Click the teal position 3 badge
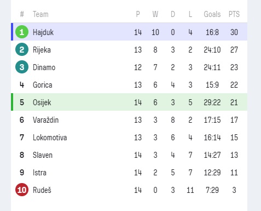The image size is (261, 211). [22, 67]
